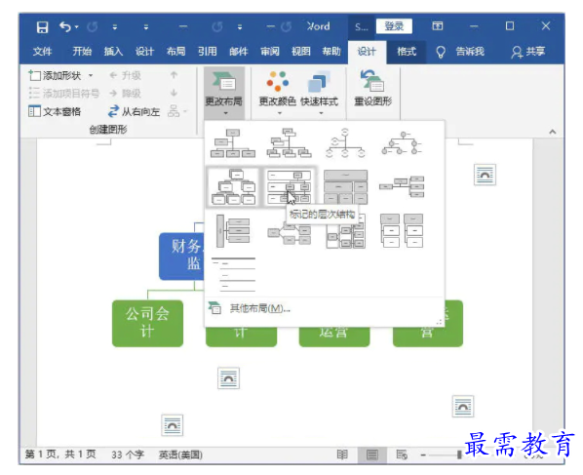The image size is (583, 475).
Task: Click the 共享 share button
Action: point(528,52)
